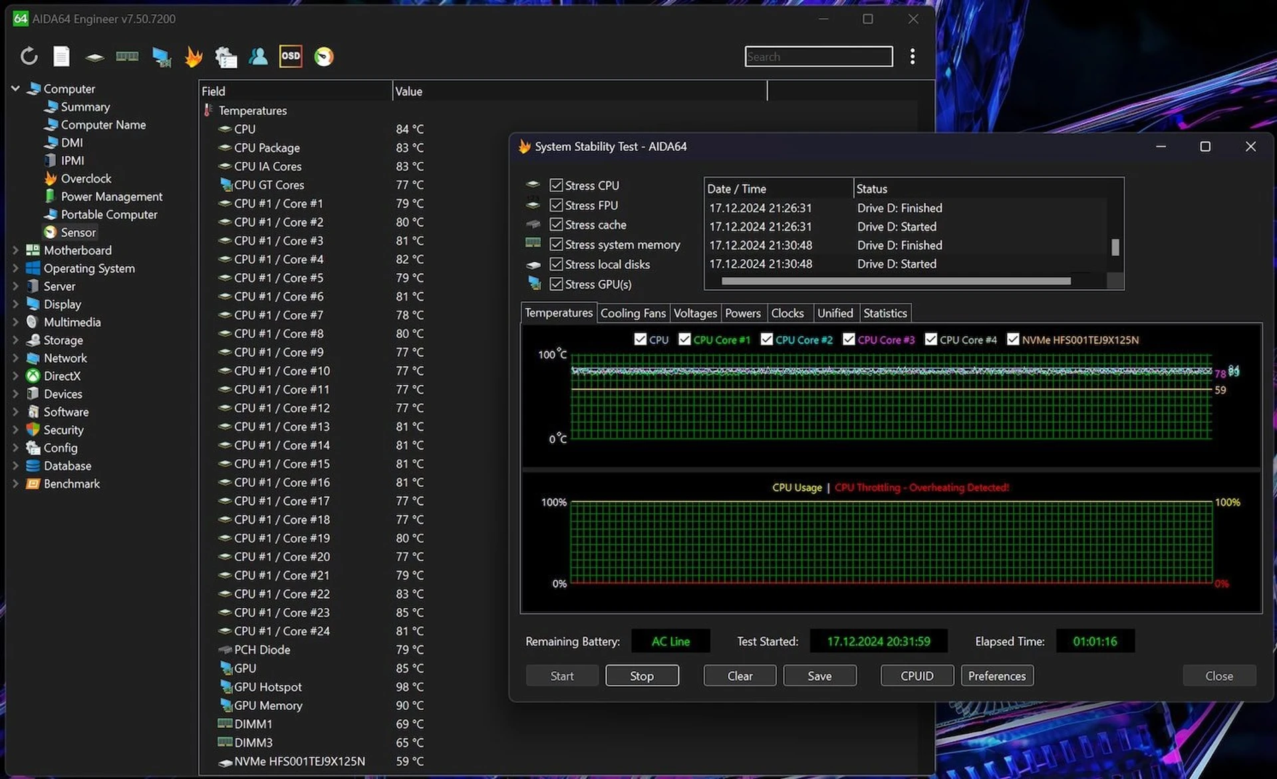The width and height of the screenshot is (1277, 779).
Task: Open the DMI tree entry
Action: [72, 143]
